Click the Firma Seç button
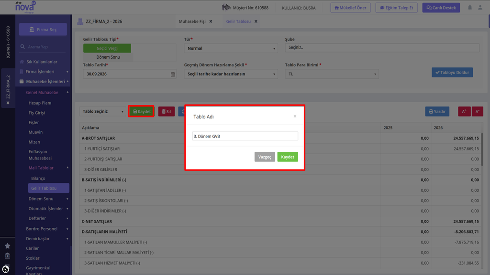The width and height of the screenshot is (490, 275). point(43,29)
